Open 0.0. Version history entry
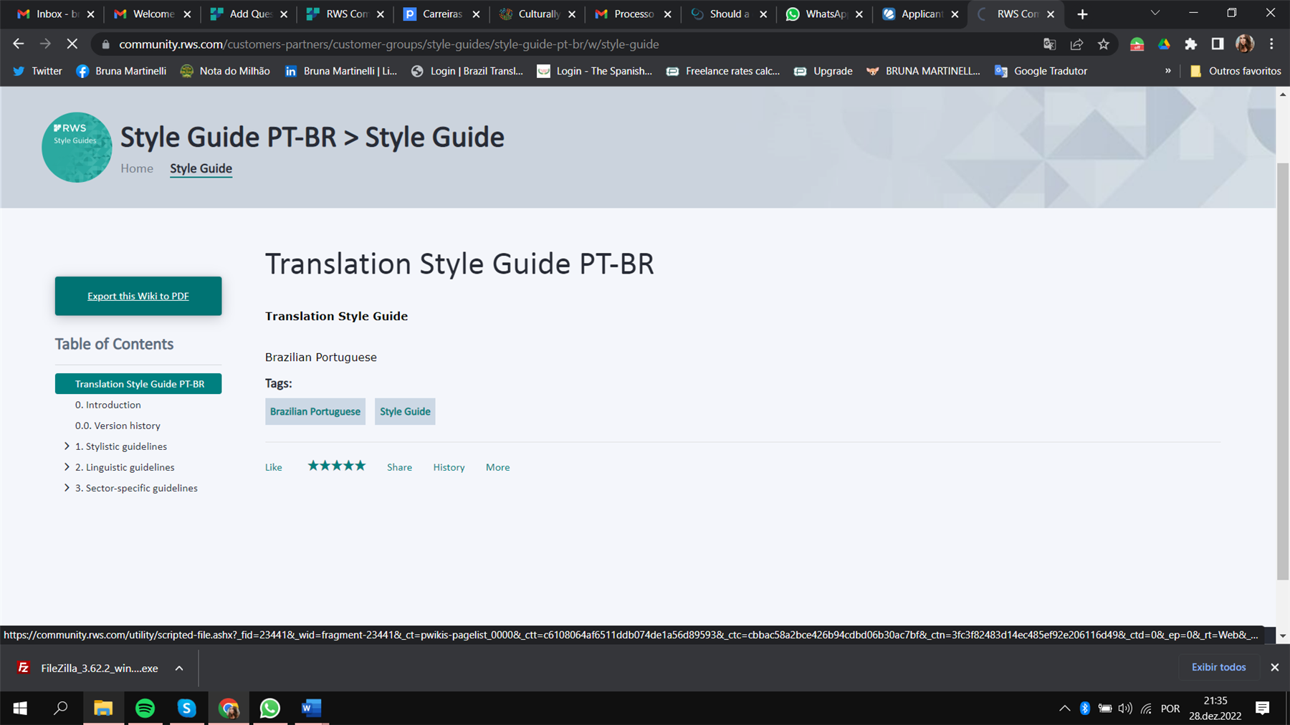This screenshot has width=1290, height=725. coord(118,426)
